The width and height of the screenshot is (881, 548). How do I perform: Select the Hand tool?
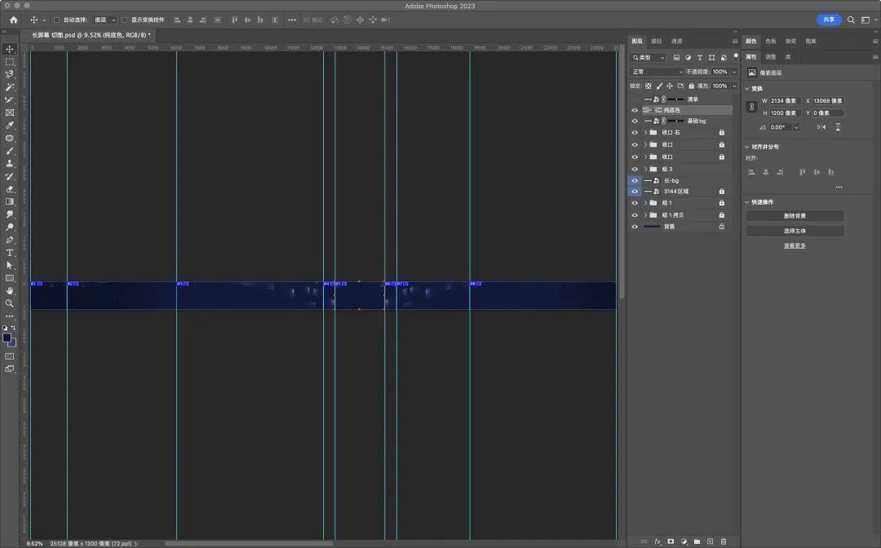point(10,290)
